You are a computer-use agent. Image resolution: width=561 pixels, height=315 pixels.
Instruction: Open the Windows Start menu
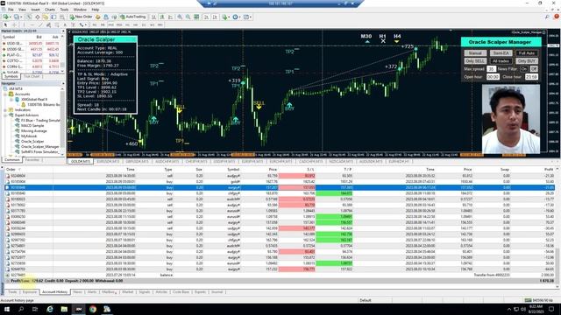pyautogui.click(x=7, y=309)
